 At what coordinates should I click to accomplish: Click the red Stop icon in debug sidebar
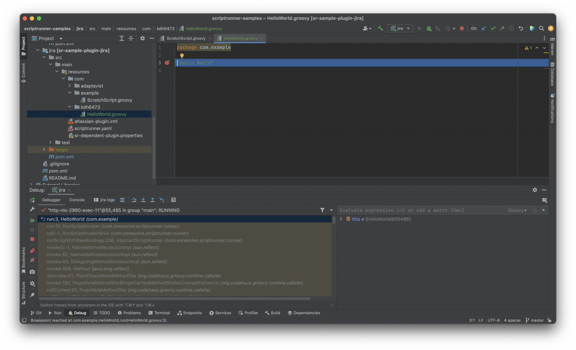click(32, 239)
